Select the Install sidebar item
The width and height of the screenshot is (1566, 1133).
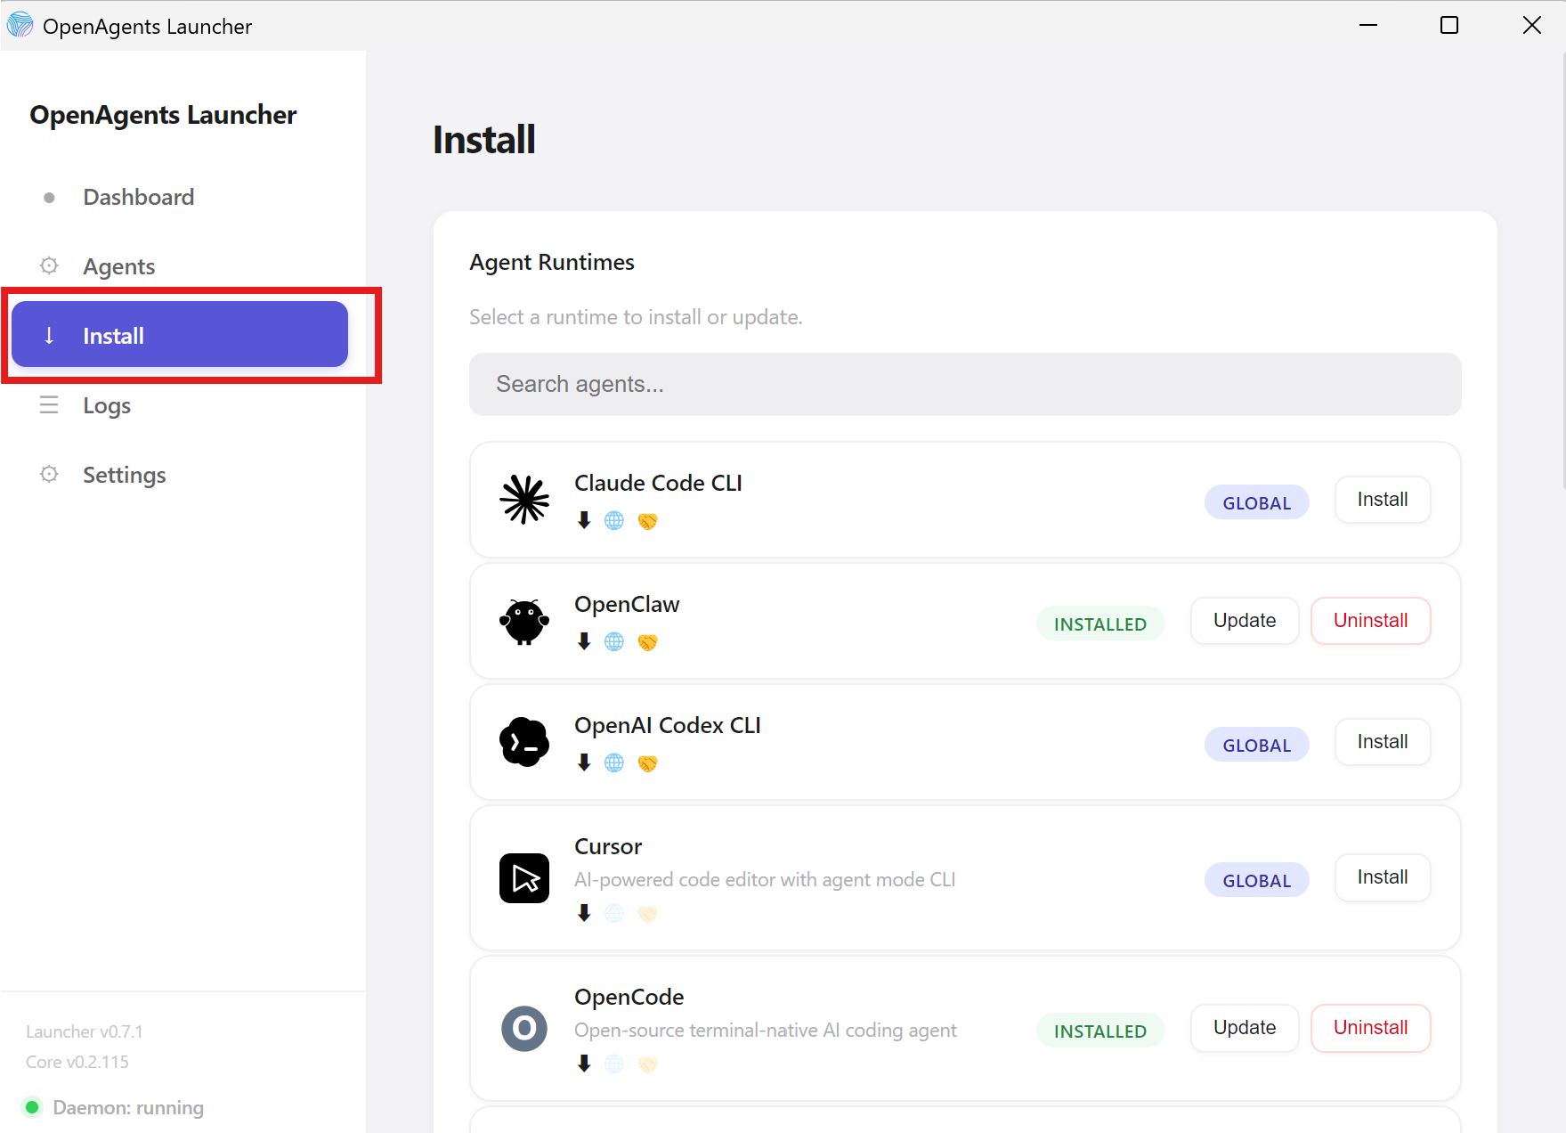(x=179, y=335)
